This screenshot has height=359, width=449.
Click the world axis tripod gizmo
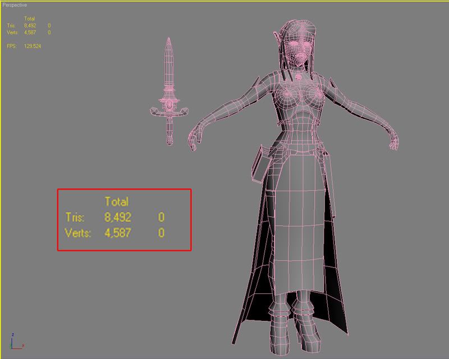click(x=15, y=342)
